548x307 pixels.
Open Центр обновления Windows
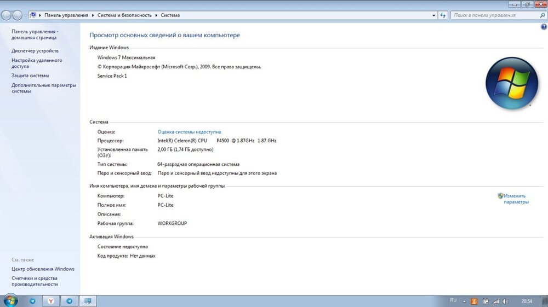tap(43, 269)
